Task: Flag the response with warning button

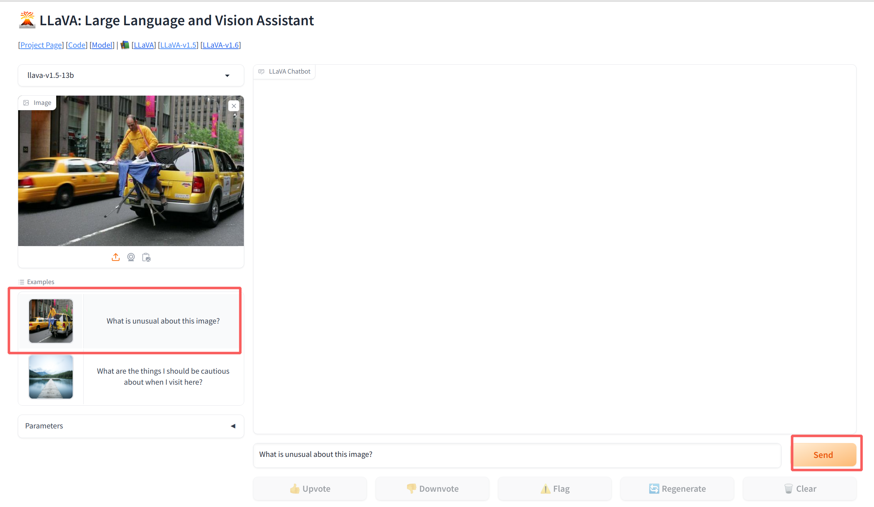Action: coord(555,489)
